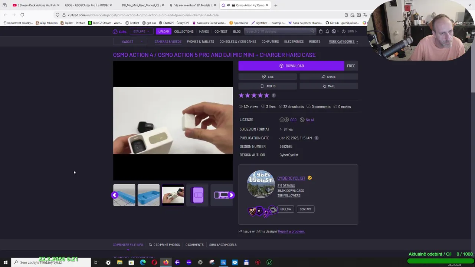Viewport: 475px width, 267px height.
Task: Expand the 9 files list
Action: click(286, 129)
